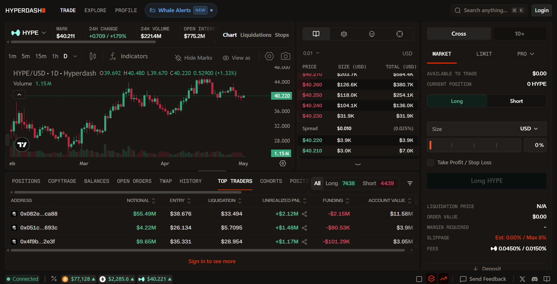Filter top traders by All

point(317,183)
